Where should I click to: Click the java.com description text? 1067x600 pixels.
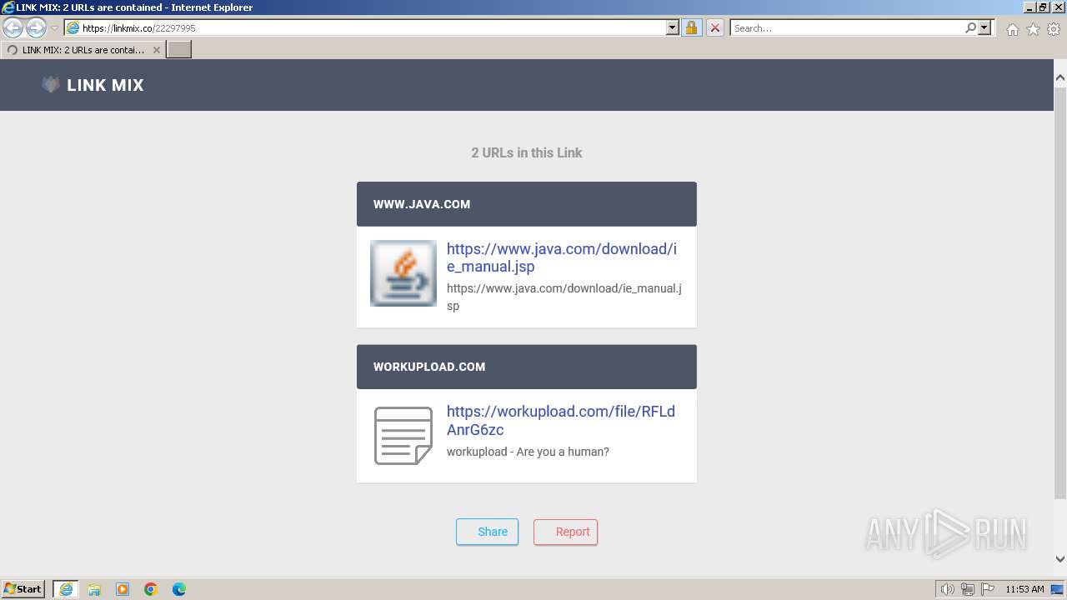[x=564, y=297]
